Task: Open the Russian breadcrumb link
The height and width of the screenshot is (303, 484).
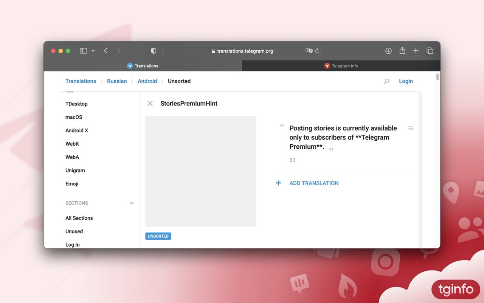Action: [x=117, y=81]
